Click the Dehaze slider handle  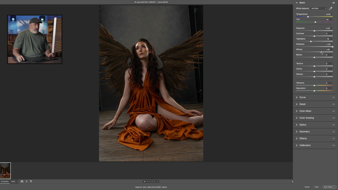(x=314, y=77)
